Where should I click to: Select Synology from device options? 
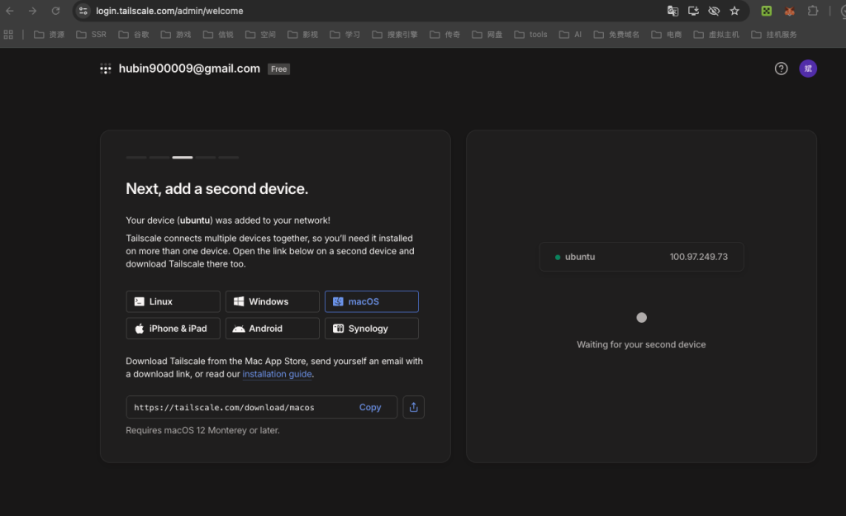(371, 328)
